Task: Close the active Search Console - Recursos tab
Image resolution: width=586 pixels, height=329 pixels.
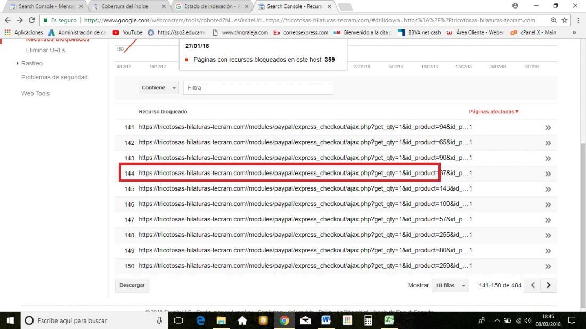Action: 329,6
